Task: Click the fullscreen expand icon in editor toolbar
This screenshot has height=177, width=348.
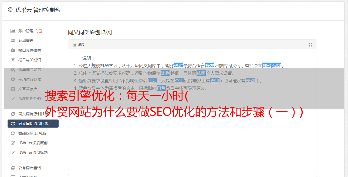Action: 310,45
